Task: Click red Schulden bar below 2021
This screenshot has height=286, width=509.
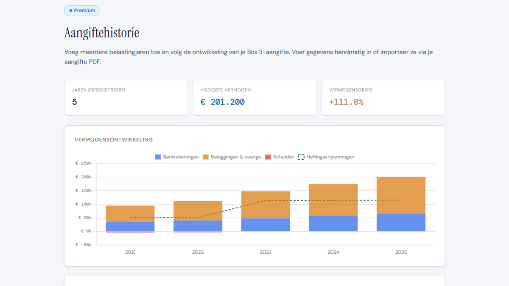Action: pos(130,232)
